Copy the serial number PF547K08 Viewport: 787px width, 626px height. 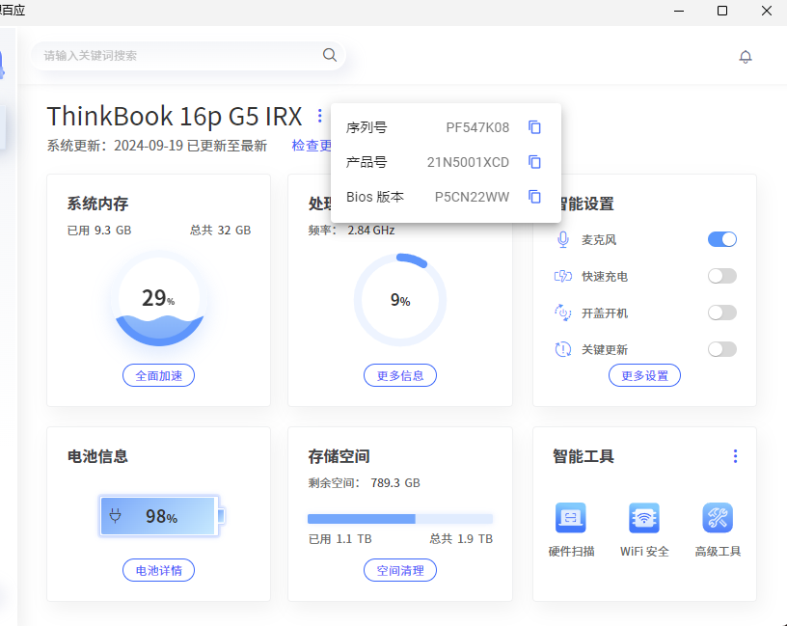tap(534, 127)
